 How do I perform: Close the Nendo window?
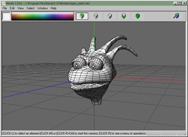(184, 3)
